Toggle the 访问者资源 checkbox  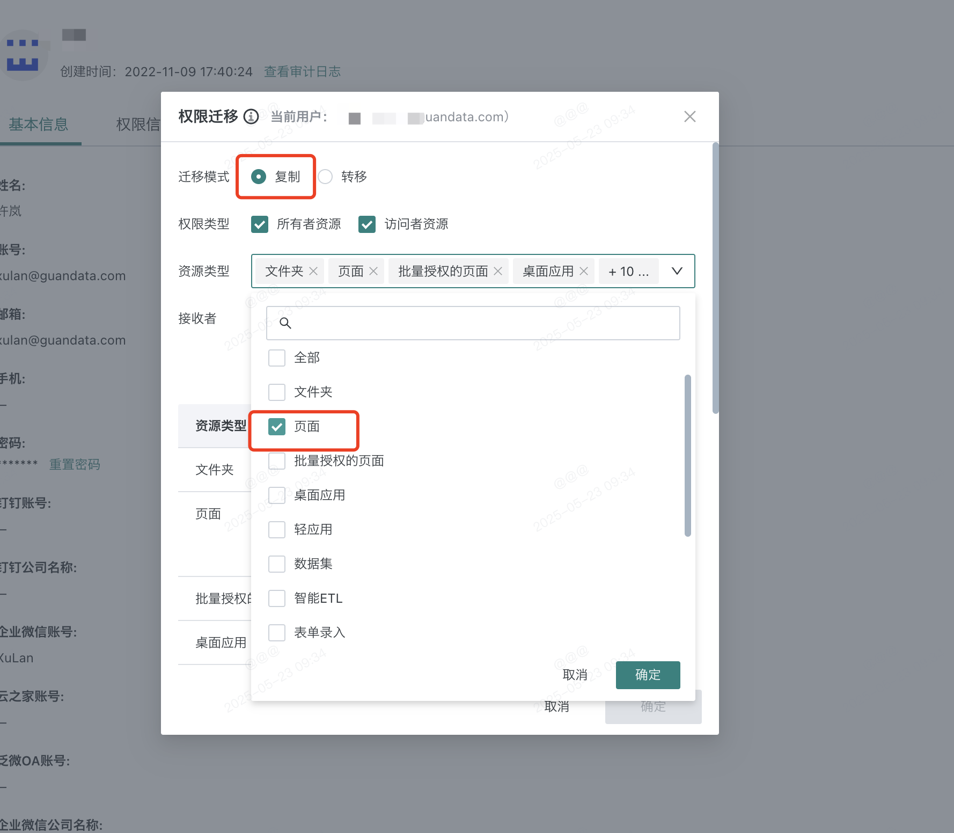tap(367, 224)
